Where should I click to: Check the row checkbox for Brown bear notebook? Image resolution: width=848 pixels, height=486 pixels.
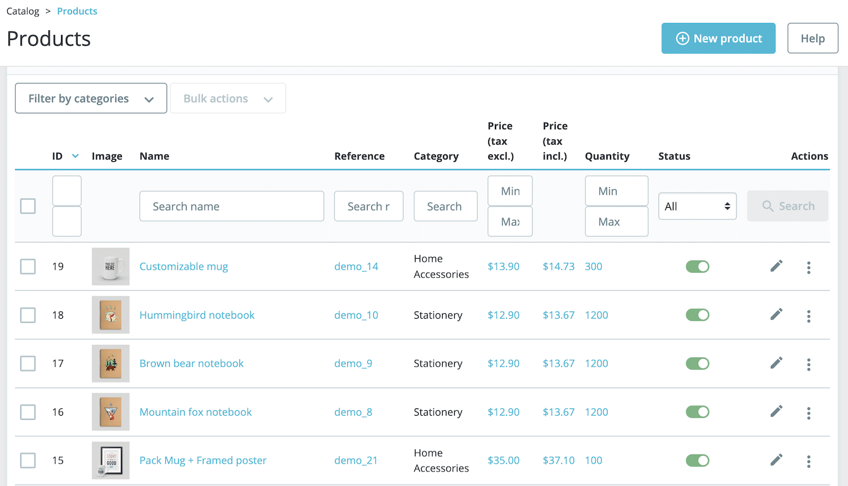(x=28, y=364)
